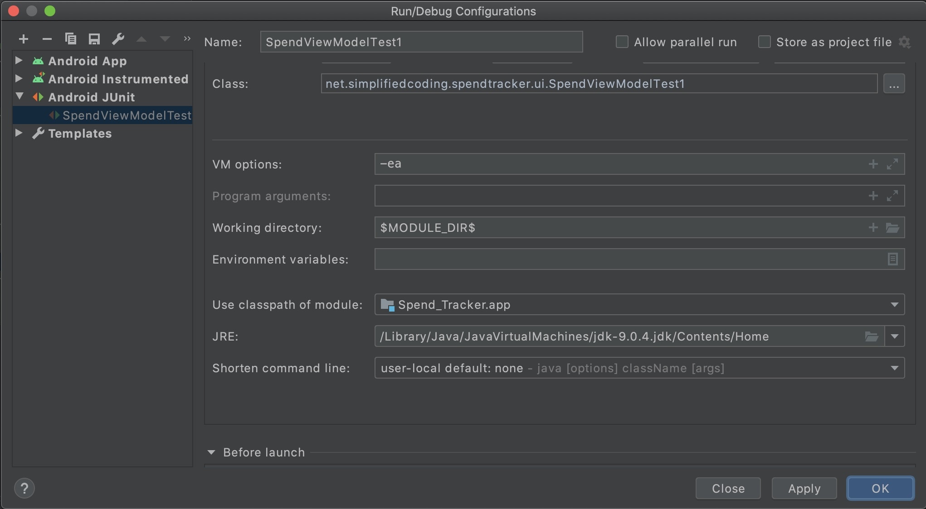Open help with the question mark button

pos(24,488)
